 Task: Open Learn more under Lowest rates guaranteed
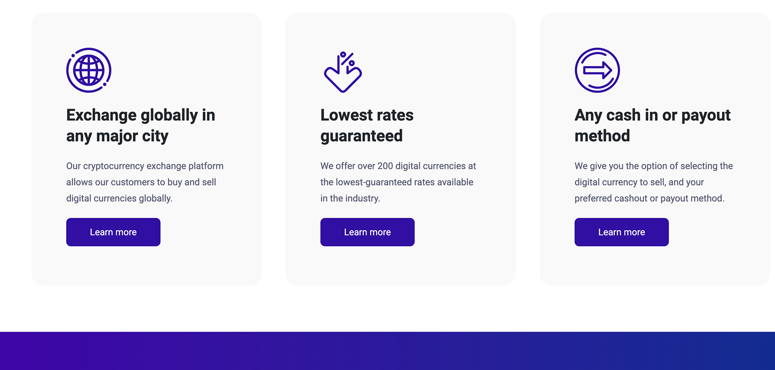tap(367, 232)
